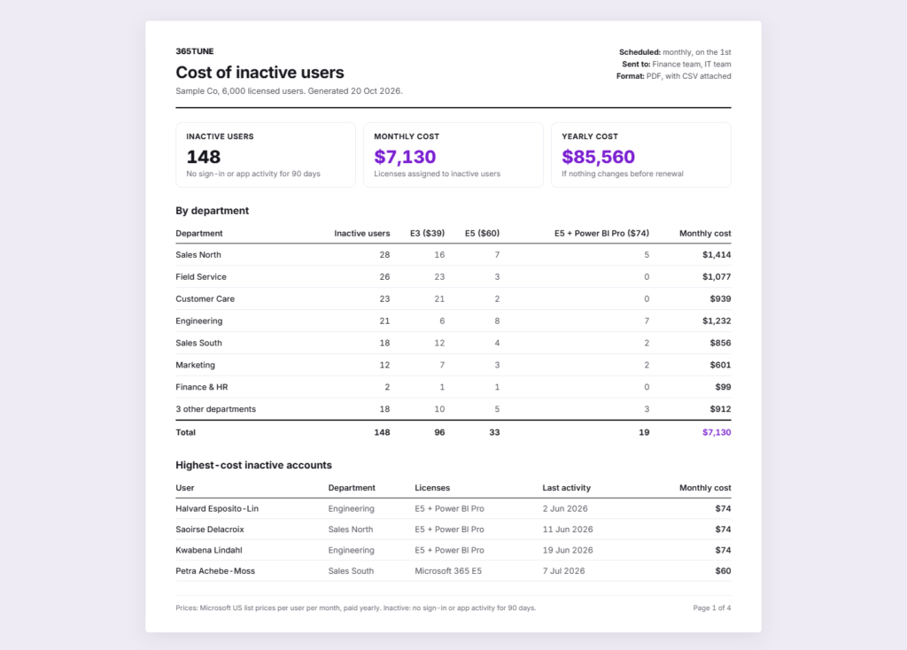Click the 'Last activity' column header
907x650 pixels.
(566, 488)
